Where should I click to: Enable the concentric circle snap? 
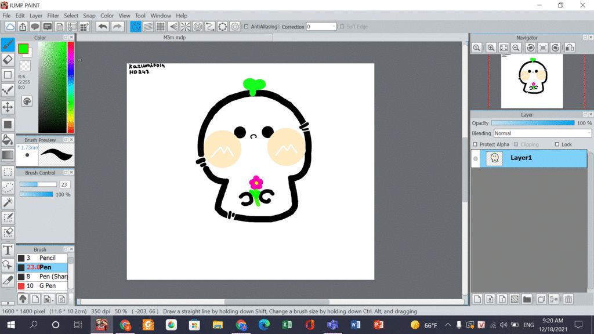[198, 27]
